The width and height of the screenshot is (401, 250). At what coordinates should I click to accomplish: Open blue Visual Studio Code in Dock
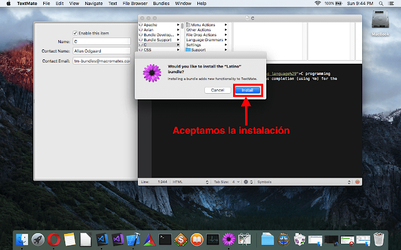click(102, 239)
